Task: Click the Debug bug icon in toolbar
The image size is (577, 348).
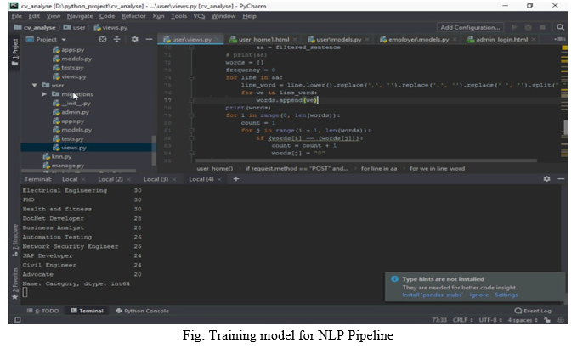Action: (x=528, y=27)
